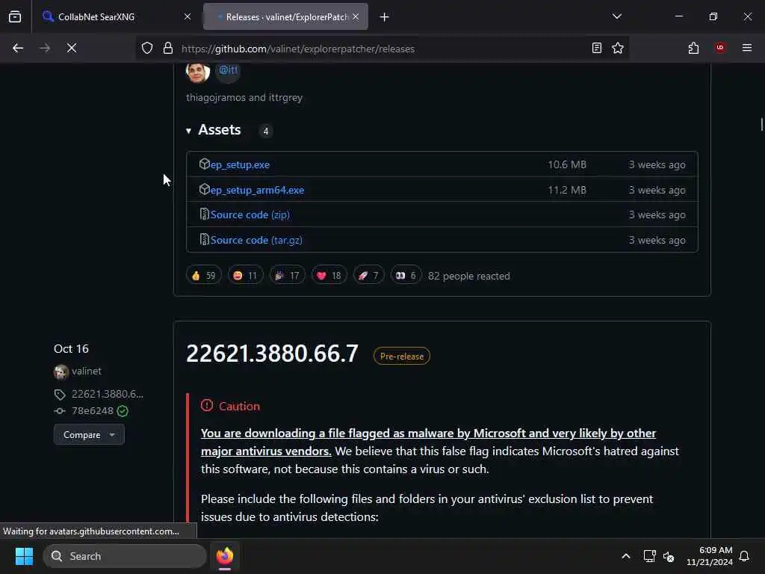
Task: Open notifications bell icon
Action: pos(745,556)
